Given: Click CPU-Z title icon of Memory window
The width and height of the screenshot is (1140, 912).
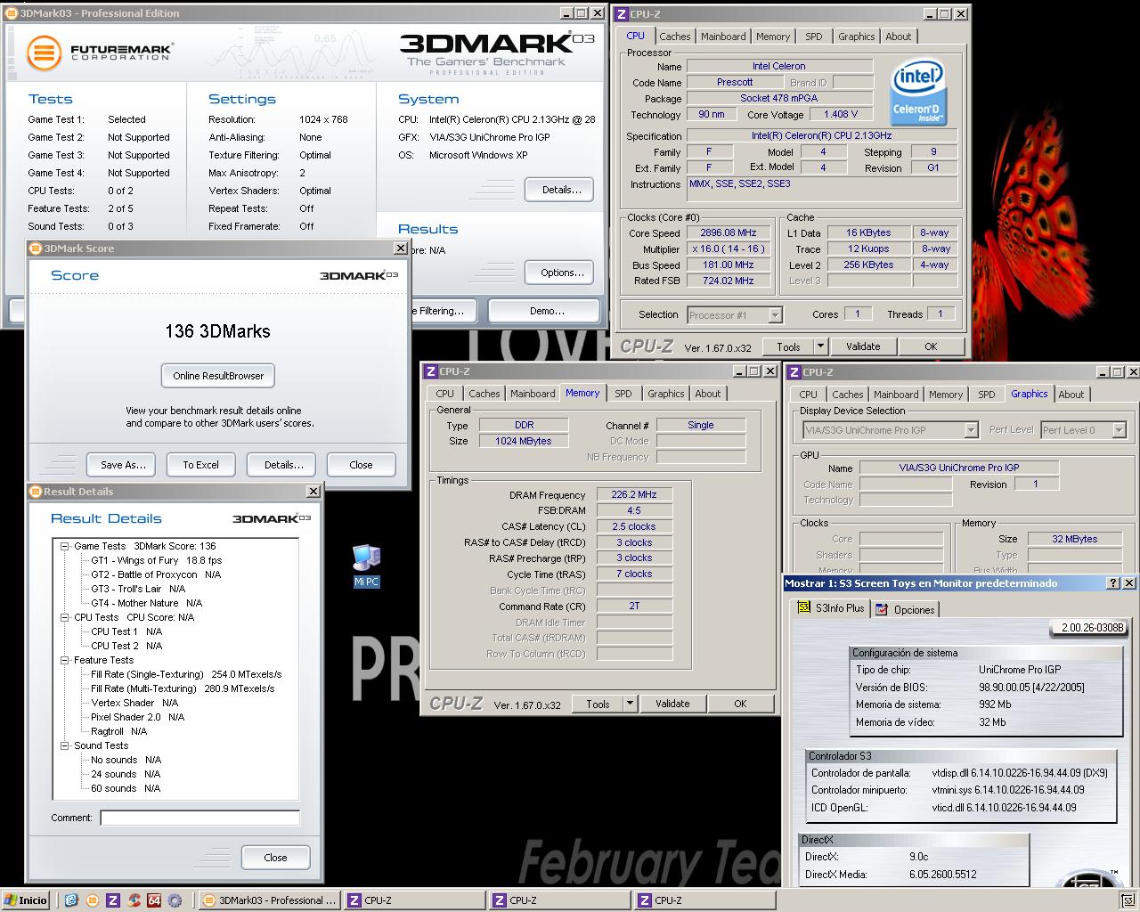Looking at the screenshot, I should pyautogui.click(x=431, y=371).
